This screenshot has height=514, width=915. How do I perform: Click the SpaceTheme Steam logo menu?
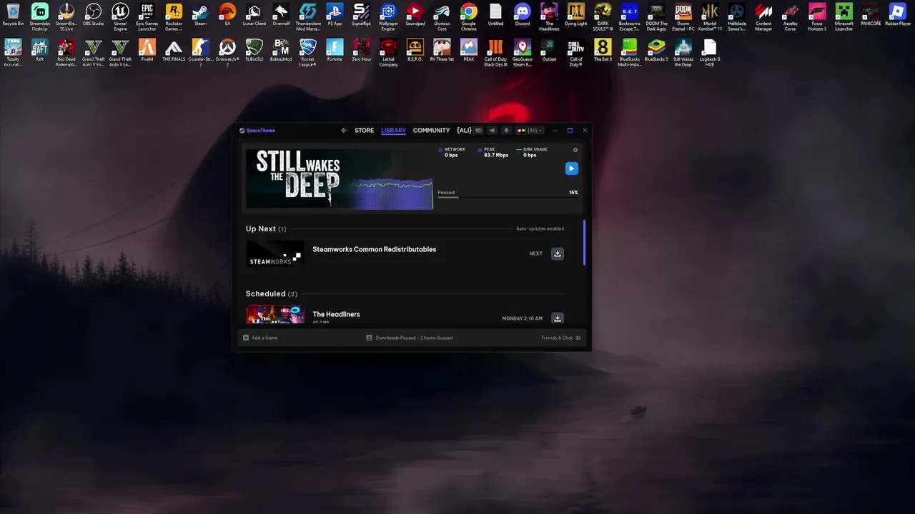click(x=257, y=131)
